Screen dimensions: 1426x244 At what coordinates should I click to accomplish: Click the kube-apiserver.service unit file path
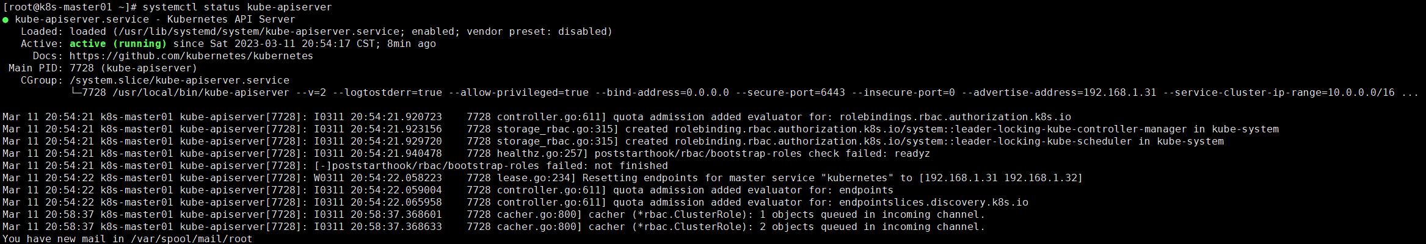[259, 32]
